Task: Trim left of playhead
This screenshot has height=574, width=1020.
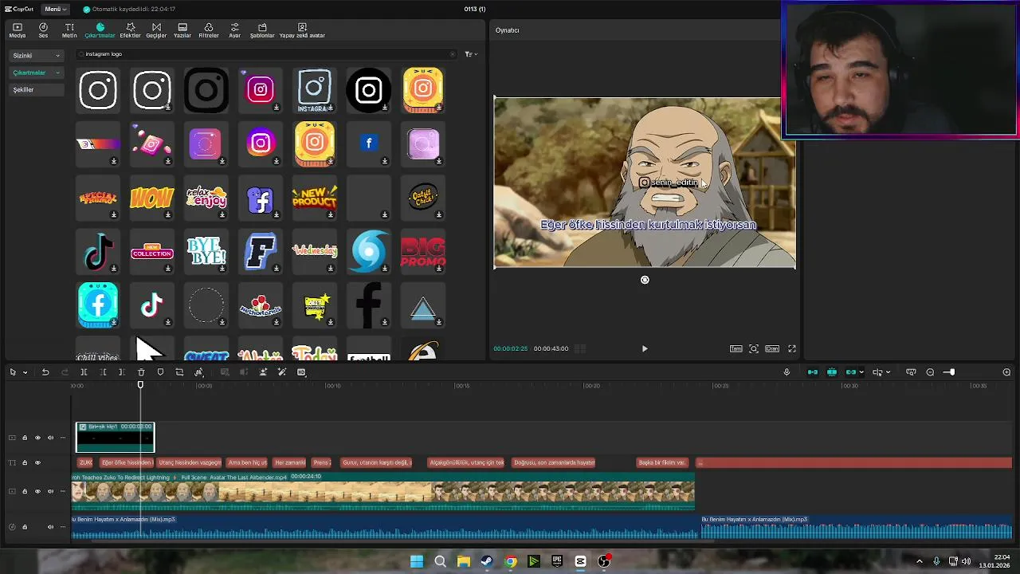Action: click(x=103, y=372)
